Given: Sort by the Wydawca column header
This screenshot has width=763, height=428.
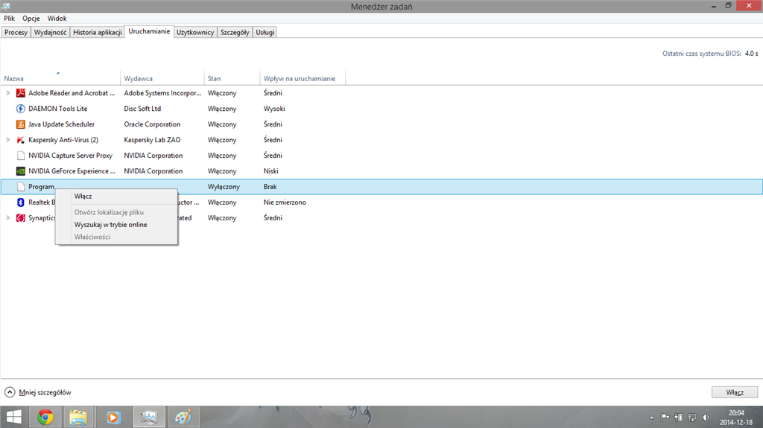Looking at the screenshot, I should (162, 78).
